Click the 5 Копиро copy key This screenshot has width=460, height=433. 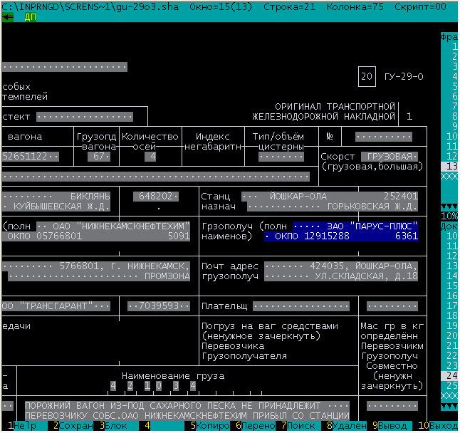[212, 426]
